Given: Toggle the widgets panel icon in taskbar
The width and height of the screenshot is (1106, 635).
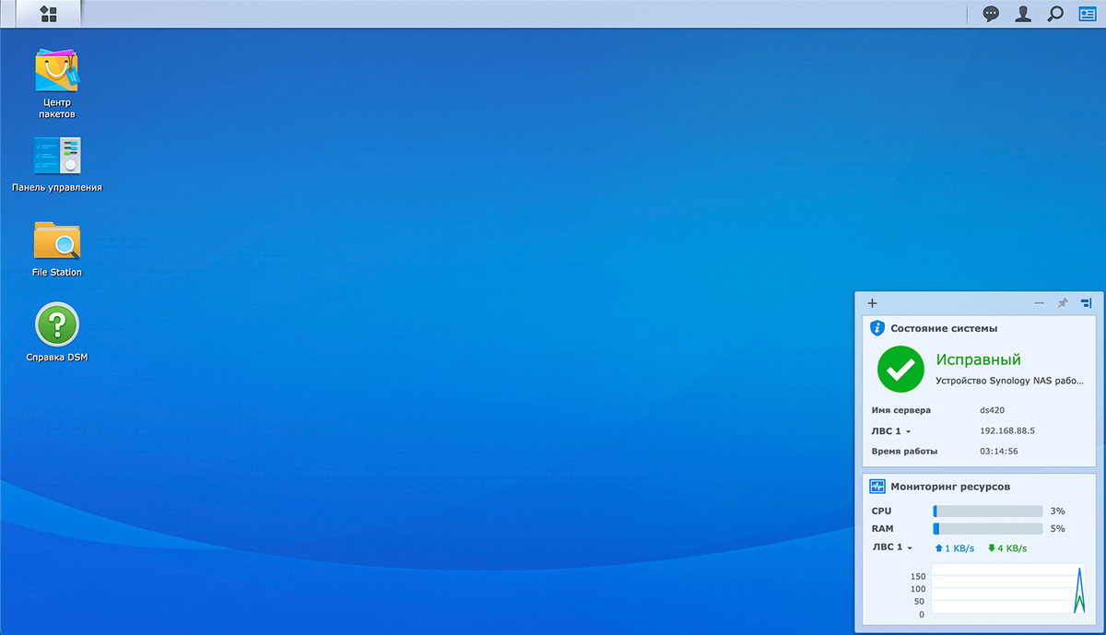Looking at the screenshot, I should pos(1088,14).
